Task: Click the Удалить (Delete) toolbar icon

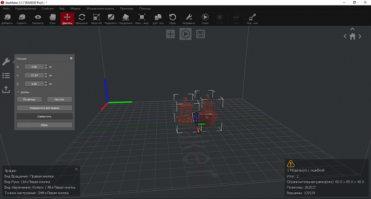Action: pos(22,19)
